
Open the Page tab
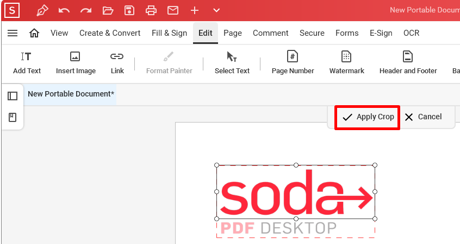tap(233, 33)
